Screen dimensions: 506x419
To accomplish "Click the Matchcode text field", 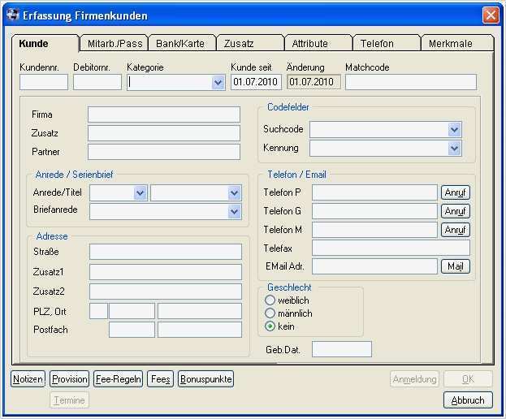I will click(411, 82).
